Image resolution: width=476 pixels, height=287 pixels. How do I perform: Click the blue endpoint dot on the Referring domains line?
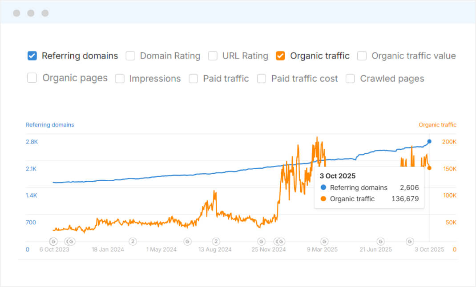(428, 141)
